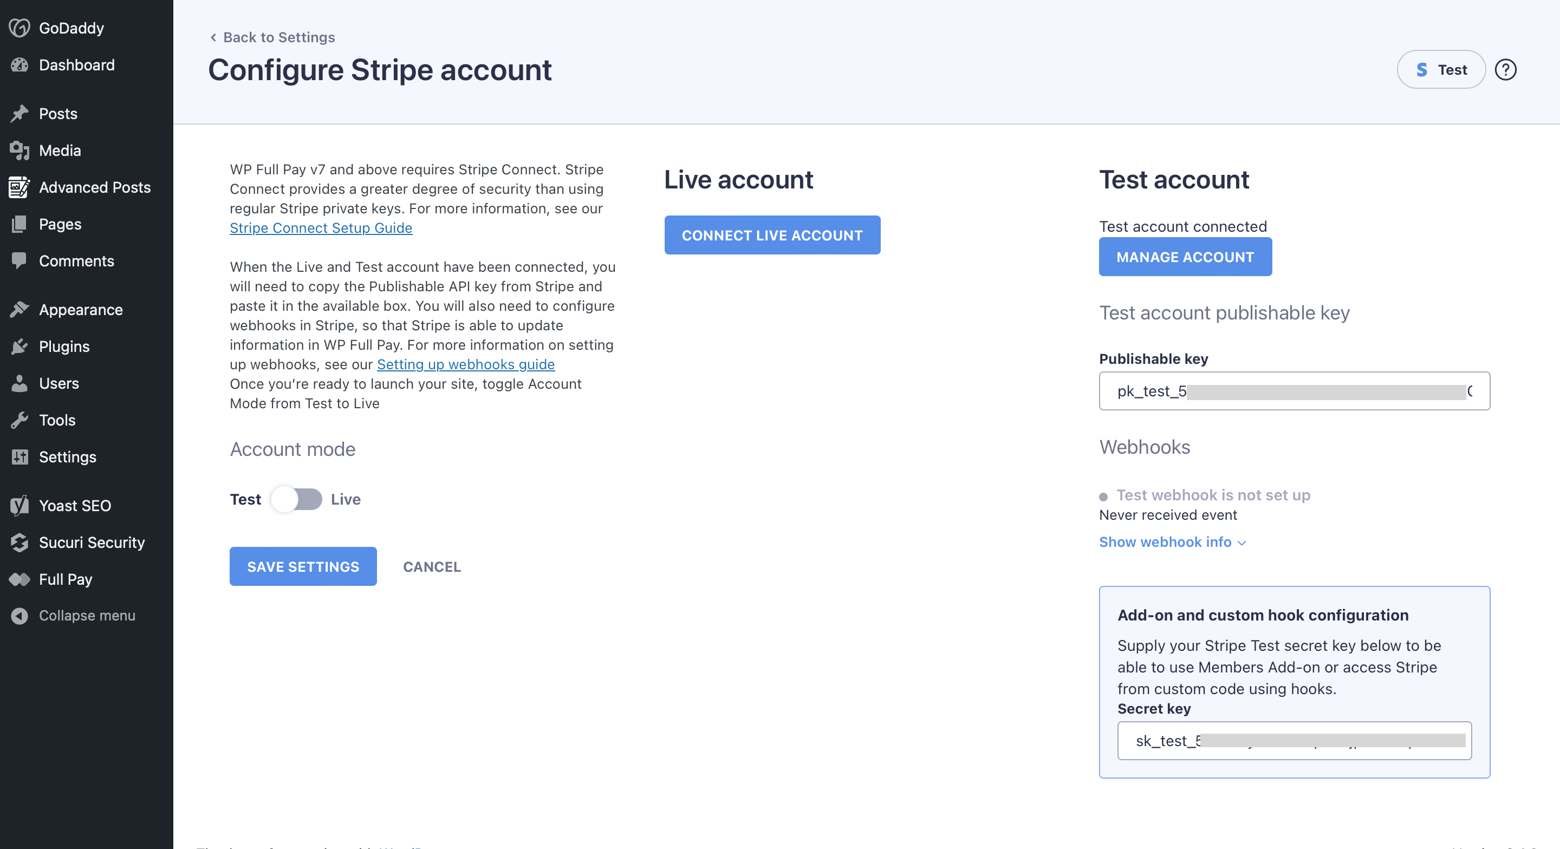Open the Dashboard gauge icon
Screen dimensions: 1560x849
point(19,65)
